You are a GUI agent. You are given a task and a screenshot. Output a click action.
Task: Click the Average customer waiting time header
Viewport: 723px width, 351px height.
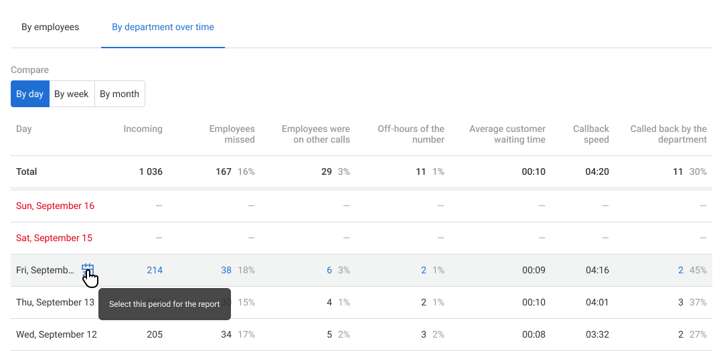pyautogui.click(x=507, y=135)
